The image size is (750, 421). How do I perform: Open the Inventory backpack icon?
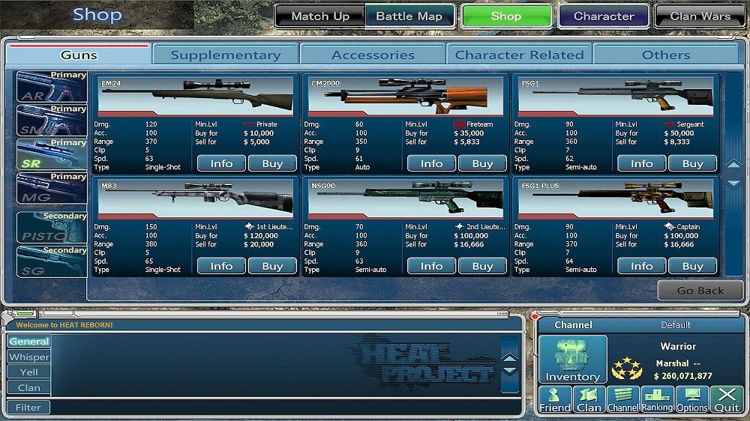click(x=572, y=360)
